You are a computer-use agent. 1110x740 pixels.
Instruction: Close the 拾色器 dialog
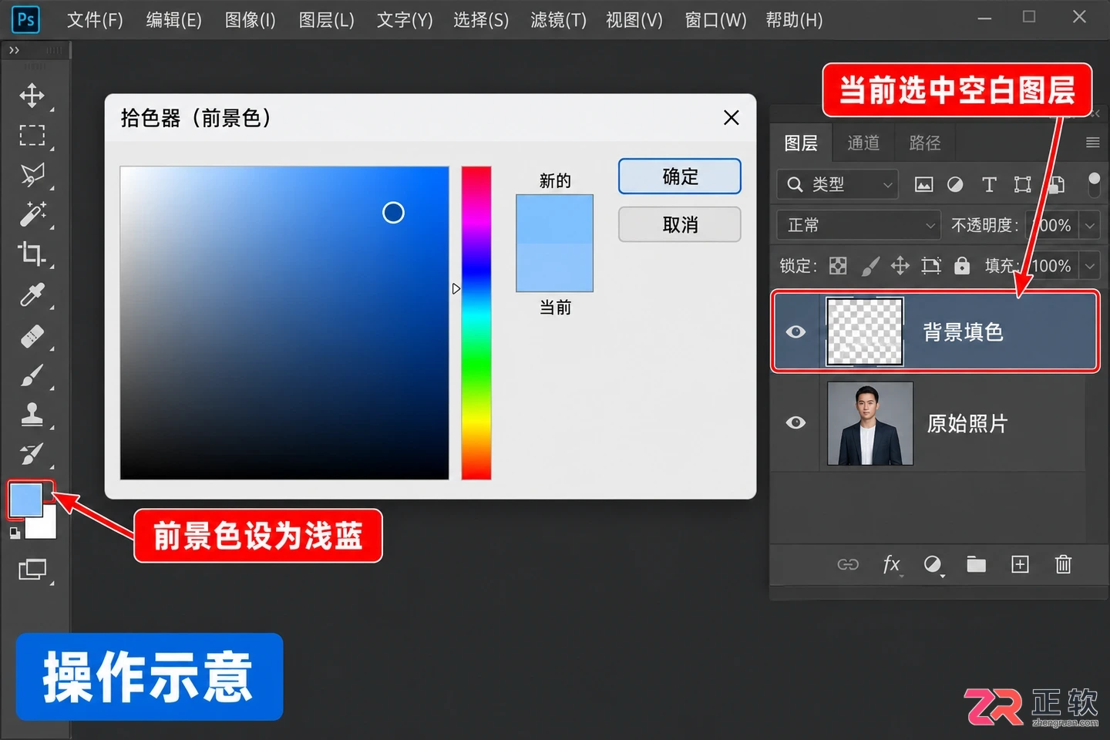(x=732, y=117)
